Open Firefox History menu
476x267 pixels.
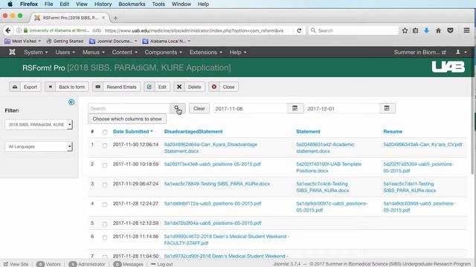[103, 4]
